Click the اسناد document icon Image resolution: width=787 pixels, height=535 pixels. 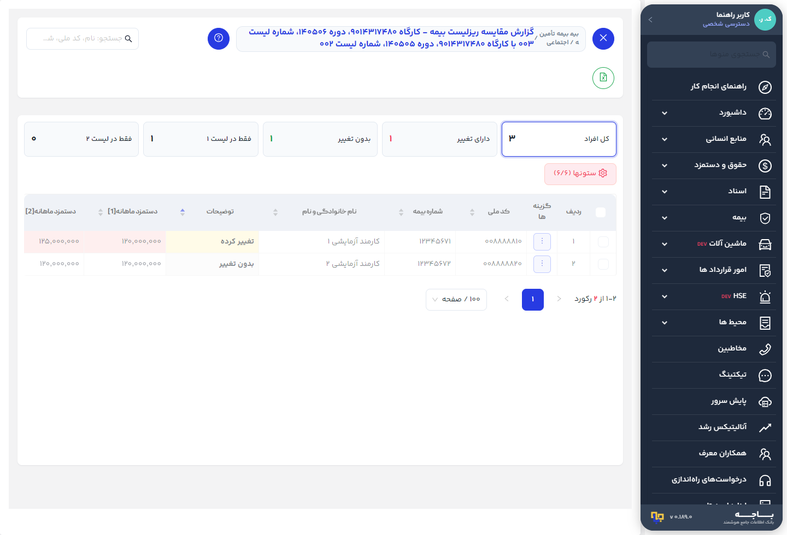point(765,192)
